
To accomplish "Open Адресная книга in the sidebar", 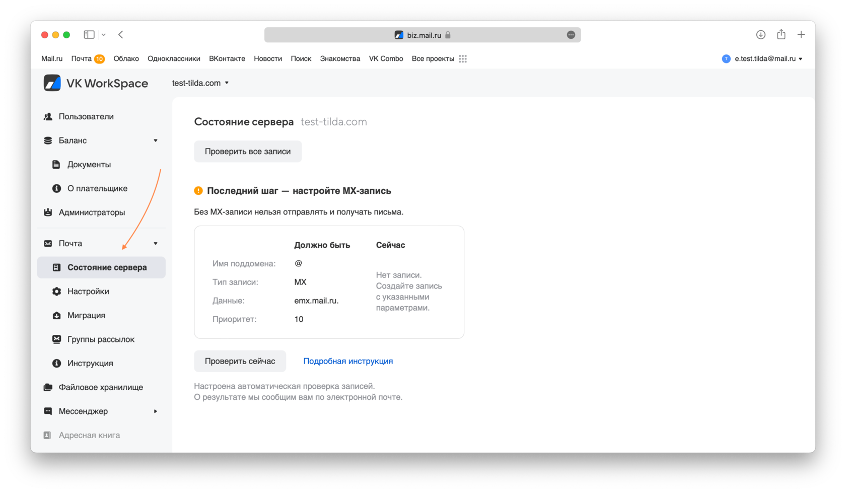I will pos(89,435).
